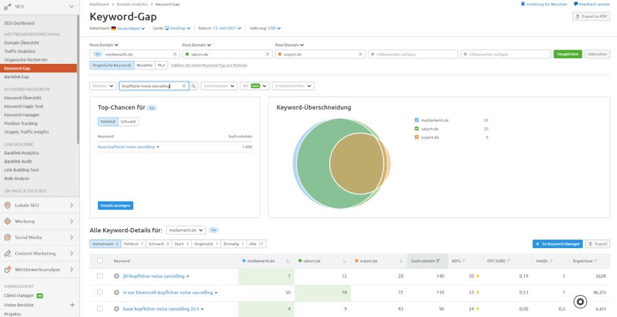Image resolution: width=617 pixels, height=317 pixels.
Task: Open Suchvolumen filter dropdown
Action: point(219,85)
